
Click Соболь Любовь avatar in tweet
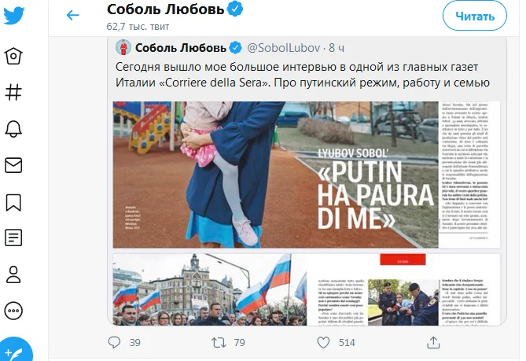point(123,47)
